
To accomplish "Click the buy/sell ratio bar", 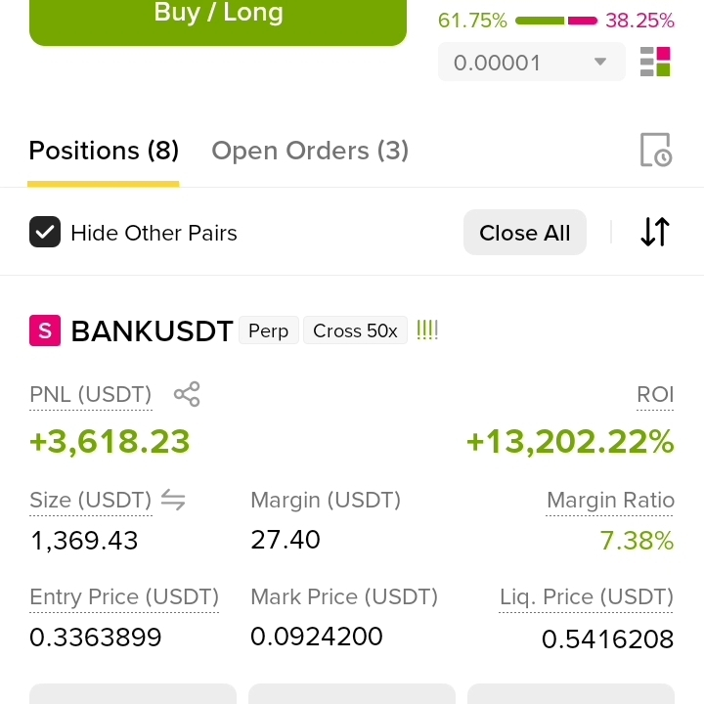I will pos(556,21).
